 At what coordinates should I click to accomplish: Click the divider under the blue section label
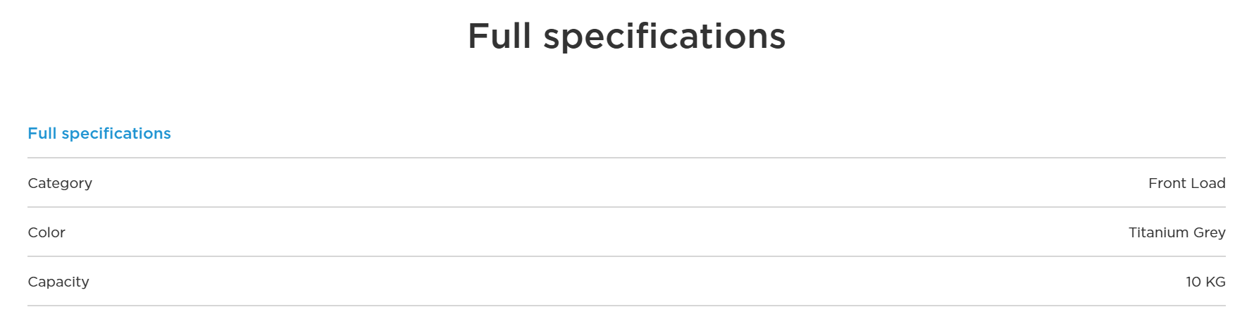[626, 158]
